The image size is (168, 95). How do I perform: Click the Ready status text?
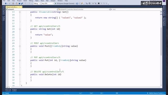click(7, 93)
